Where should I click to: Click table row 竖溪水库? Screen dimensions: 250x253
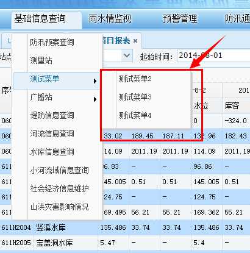click(125, 227)
